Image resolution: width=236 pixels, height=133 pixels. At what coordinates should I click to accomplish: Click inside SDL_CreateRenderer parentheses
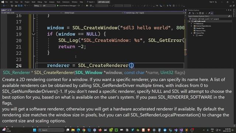coord(131,65)
